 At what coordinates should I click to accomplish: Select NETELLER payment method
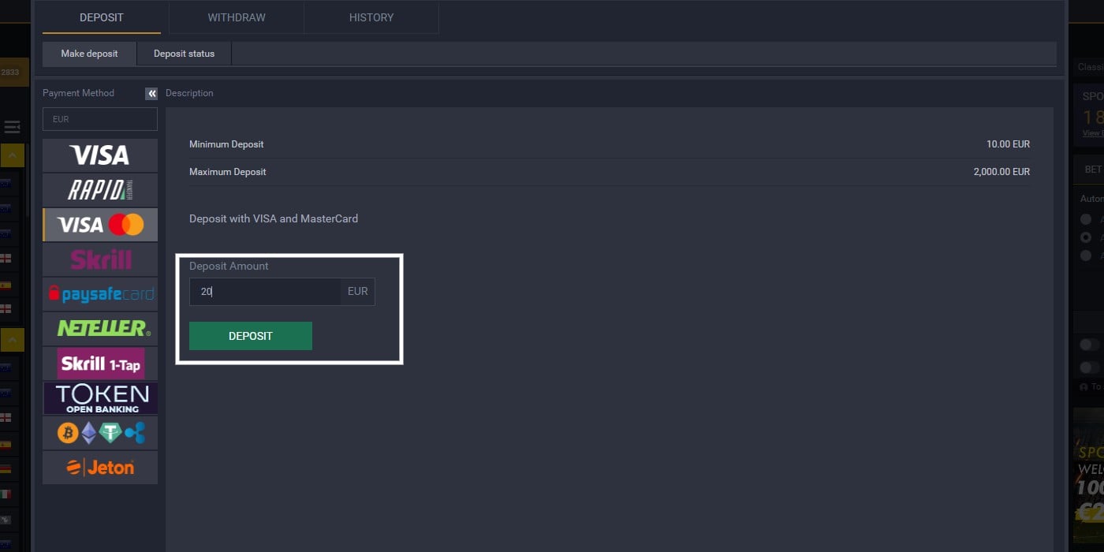(100, 329)
